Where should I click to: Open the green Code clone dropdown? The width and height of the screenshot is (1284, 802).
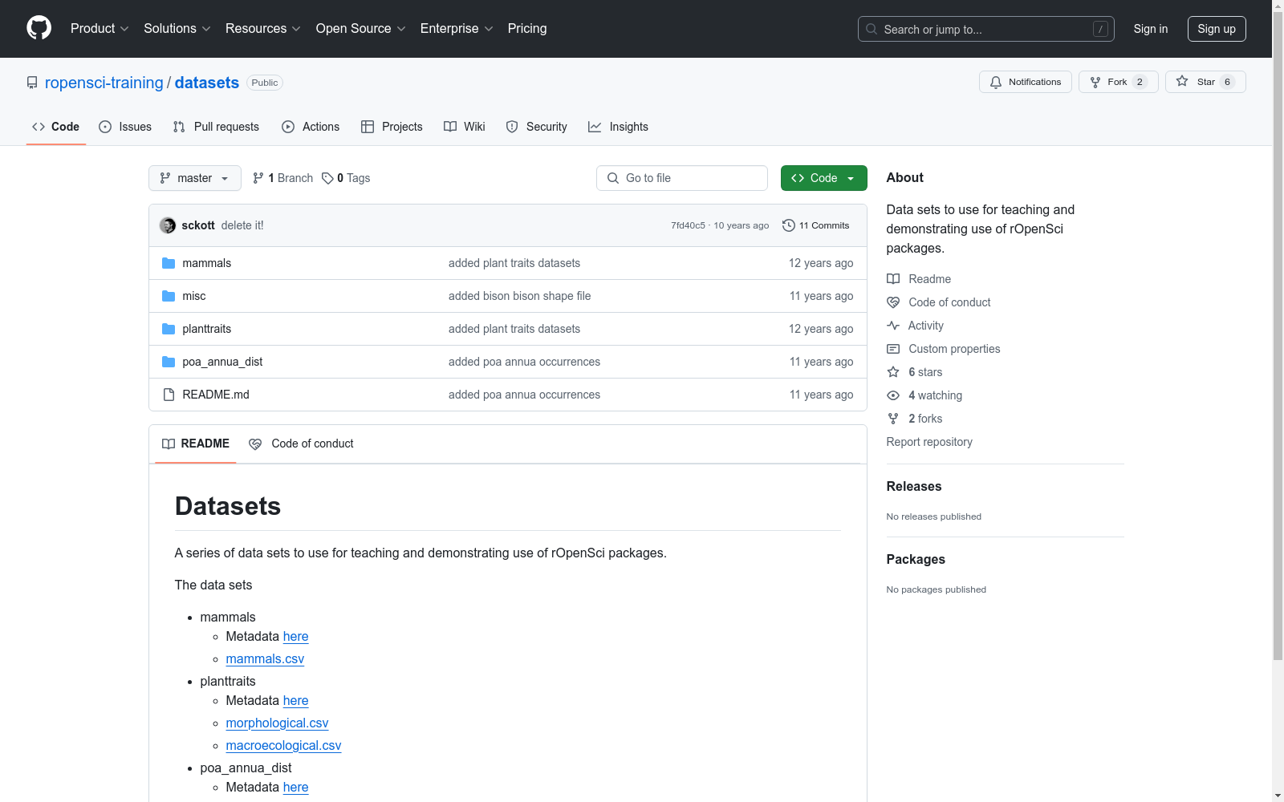tap(823, 178)
